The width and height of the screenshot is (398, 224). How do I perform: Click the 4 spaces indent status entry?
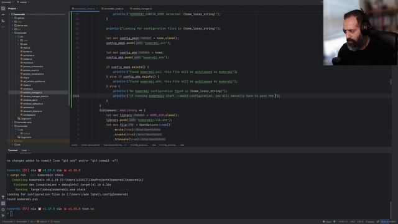pos(370,222)
